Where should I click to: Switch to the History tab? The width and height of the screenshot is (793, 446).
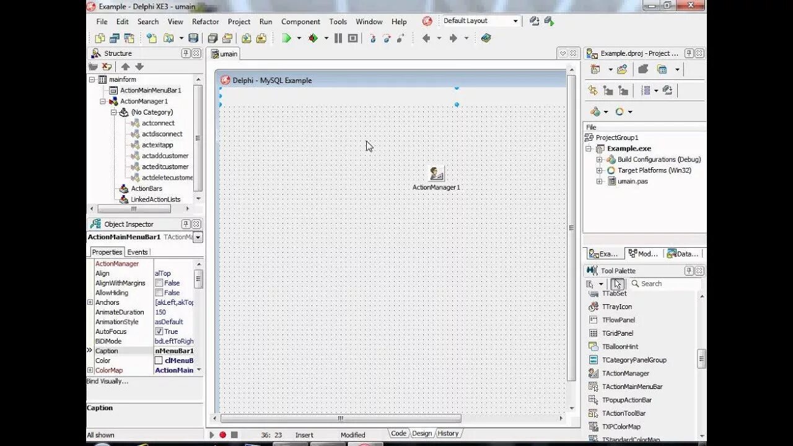[448, 434]
